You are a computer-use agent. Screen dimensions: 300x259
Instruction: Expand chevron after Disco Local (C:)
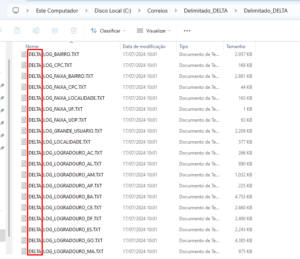[x=139, y=11]
